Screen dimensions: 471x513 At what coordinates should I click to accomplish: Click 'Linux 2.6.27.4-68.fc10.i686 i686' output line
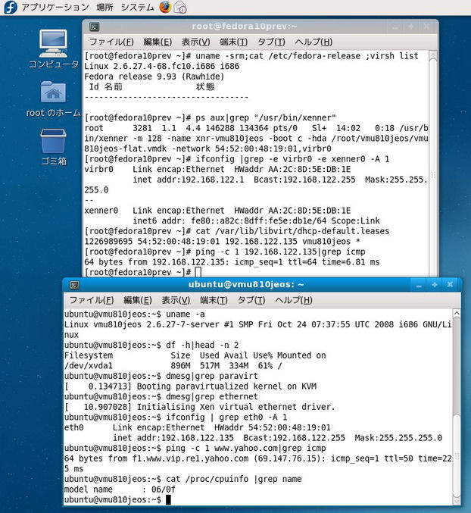click(x=162, y=66)
